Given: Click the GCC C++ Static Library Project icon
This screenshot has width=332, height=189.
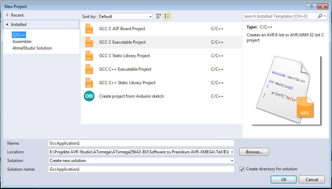Looking at the screenshot, I should [89, 83].
